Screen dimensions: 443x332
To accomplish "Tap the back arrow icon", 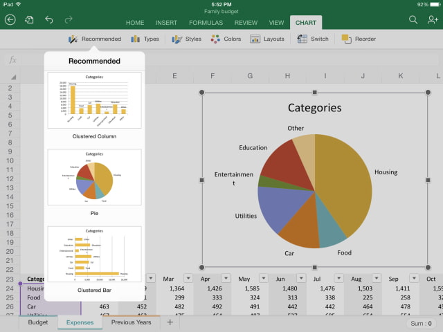I will point(10,20).
